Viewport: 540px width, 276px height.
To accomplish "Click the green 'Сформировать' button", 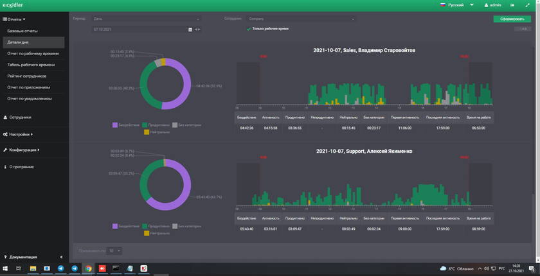I will coord(512,19).
